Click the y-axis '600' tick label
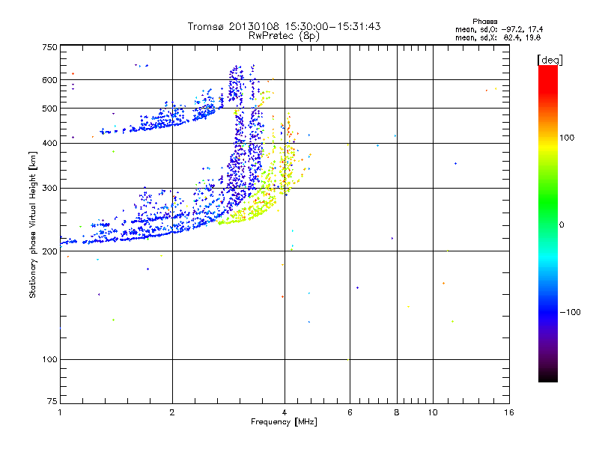The width and height of the screenshot is (599, 449). coord(49,80)
